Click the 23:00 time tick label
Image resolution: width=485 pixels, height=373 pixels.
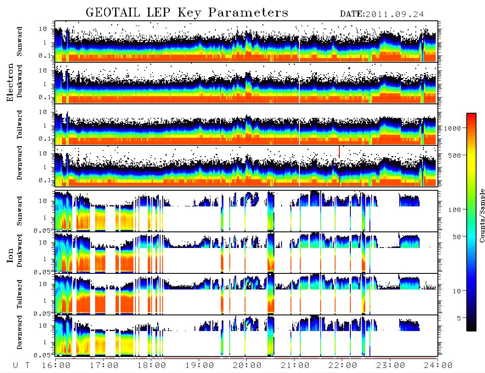pos(391,365)
